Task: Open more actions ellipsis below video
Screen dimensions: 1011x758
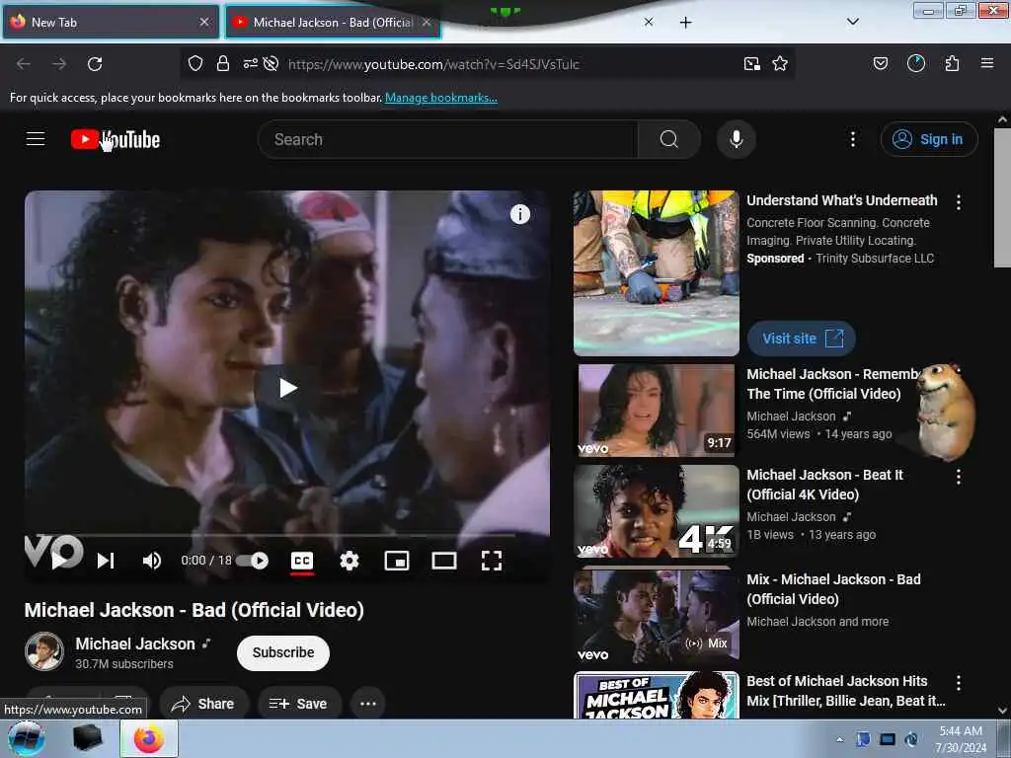Action: pyautogui.click(x=368, y=703)
